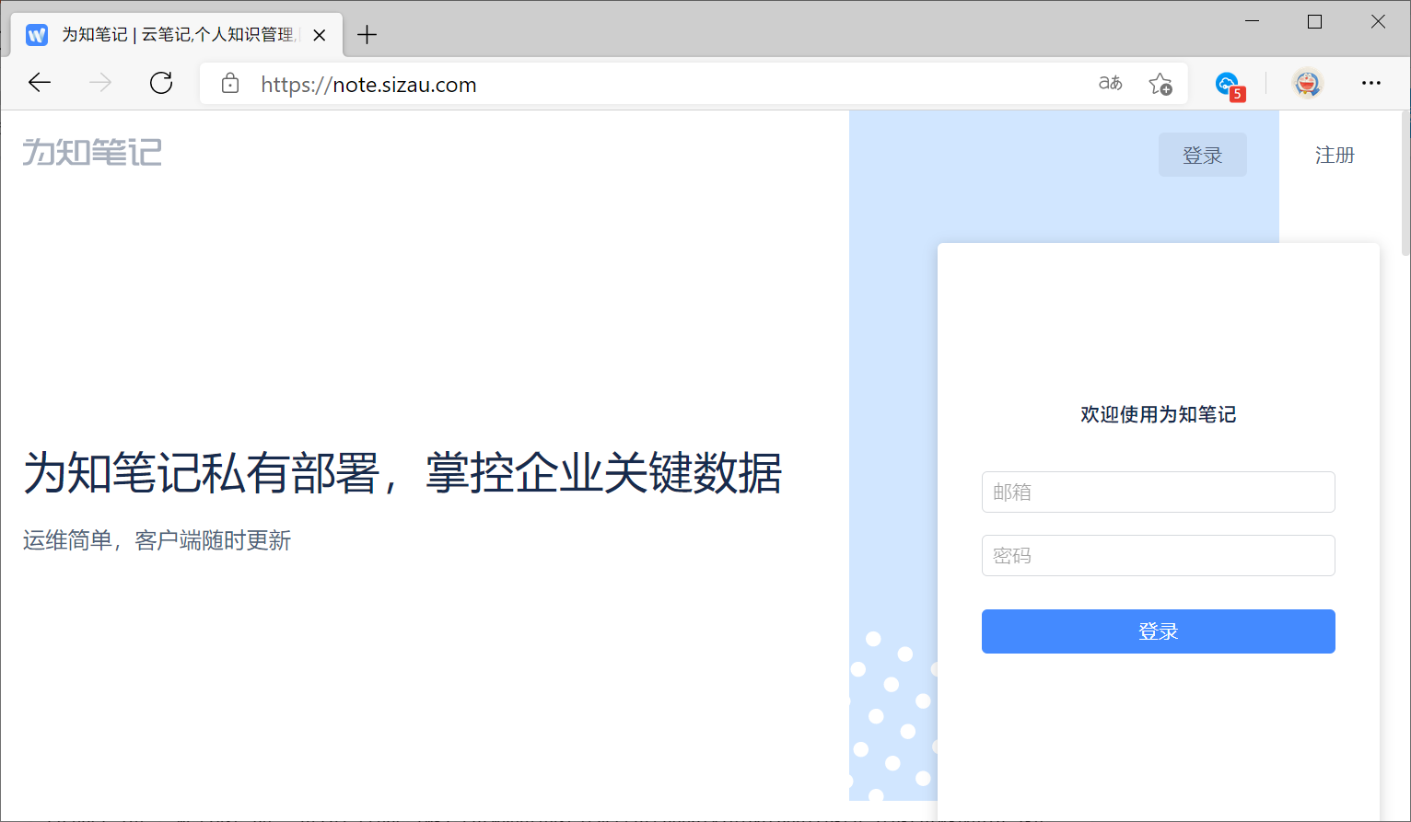Viewport: 1411px width, 822px height.
Task: Switch to 登录 in the top navigation
Action: tap(1202, 155)
